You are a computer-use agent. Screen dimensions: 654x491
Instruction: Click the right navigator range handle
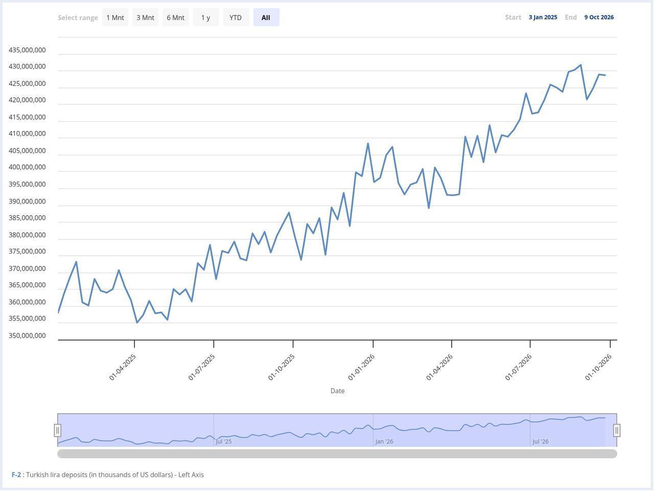(x=617, y=431)
